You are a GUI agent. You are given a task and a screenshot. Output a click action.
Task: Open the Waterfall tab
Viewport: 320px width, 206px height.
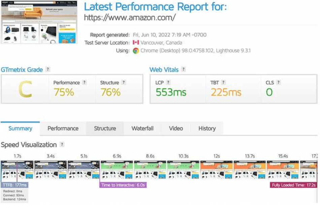pos(142,129)
